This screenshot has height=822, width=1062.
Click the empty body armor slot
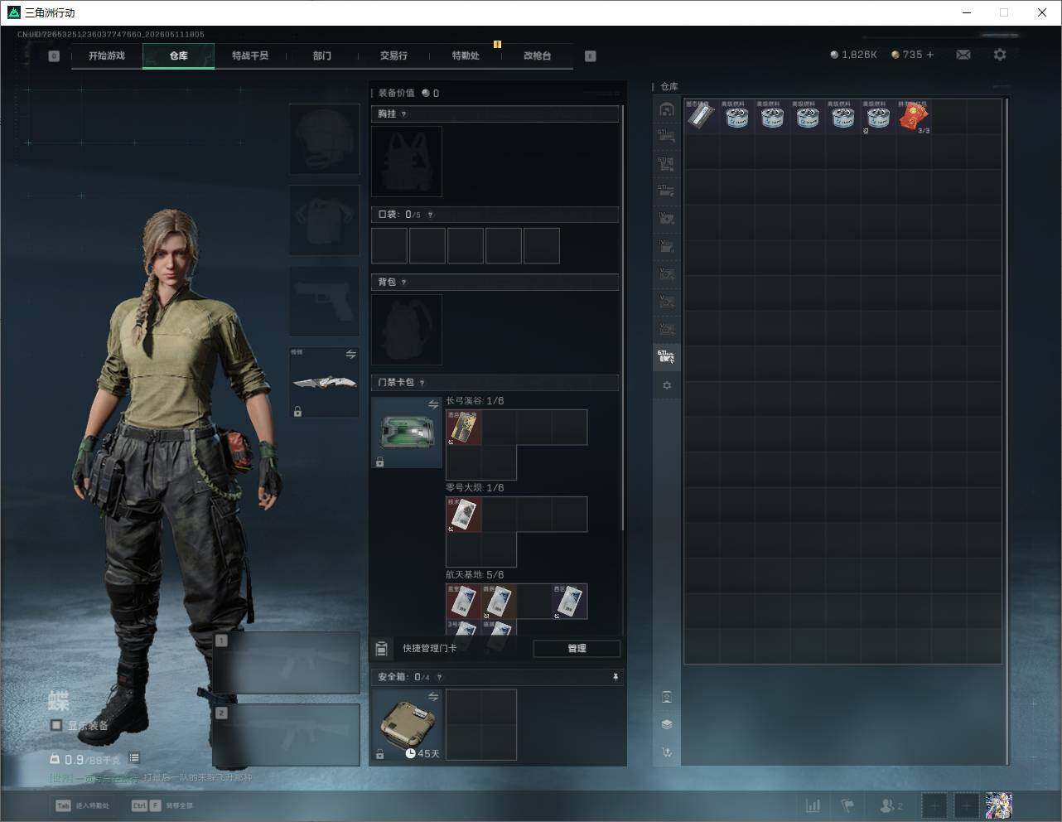pyautogui.click(x=324, y=220)
